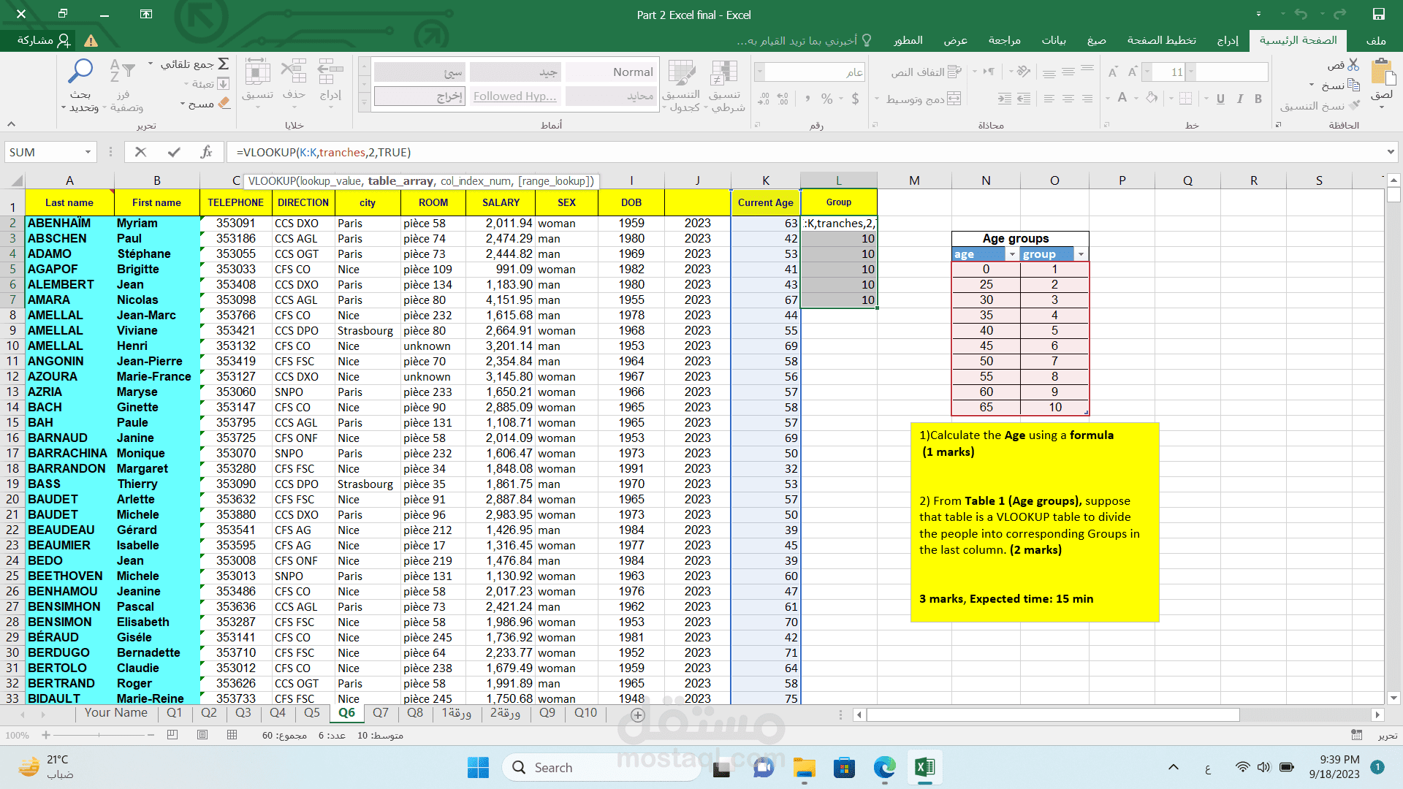
Task: Open the Insert ribbon tab
Action: pyautogui.click(x=1228, y=40)
